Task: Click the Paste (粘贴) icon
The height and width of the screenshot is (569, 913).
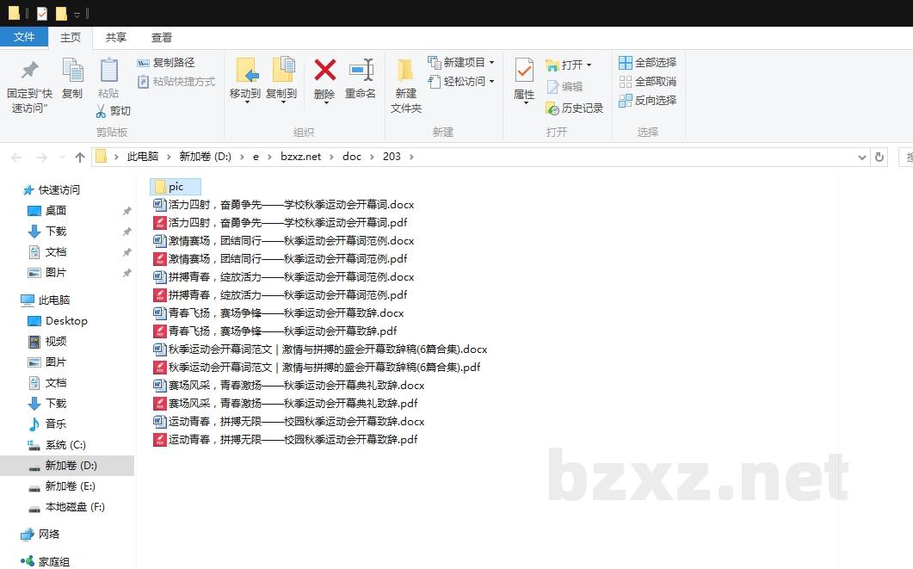Action: 108,71
